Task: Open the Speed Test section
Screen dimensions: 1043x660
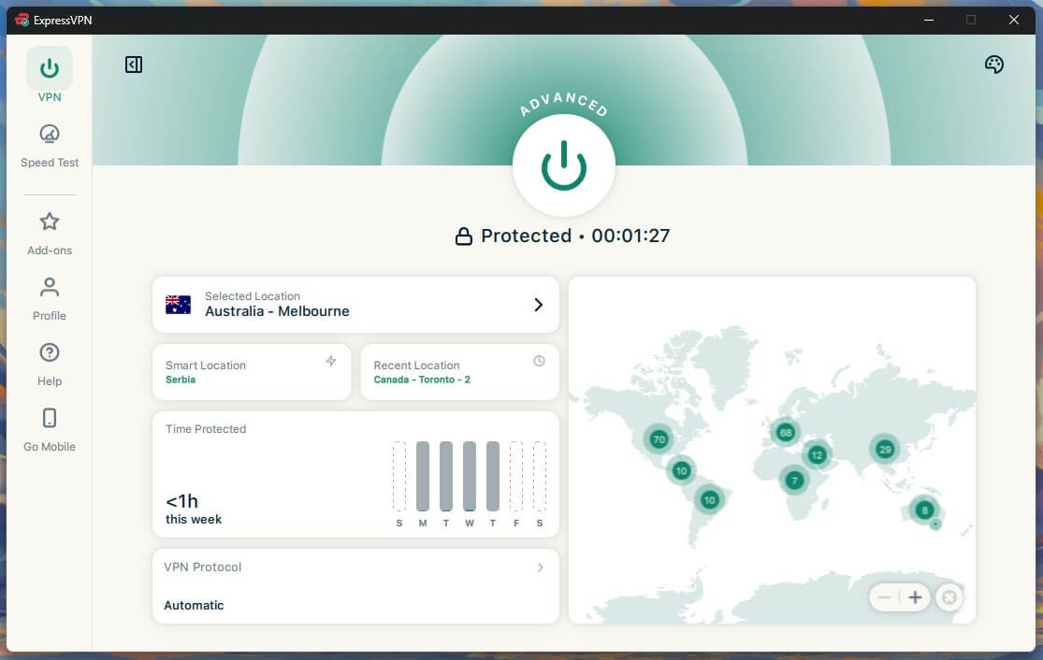Action: pyautogui.click(x=50, y=146)
